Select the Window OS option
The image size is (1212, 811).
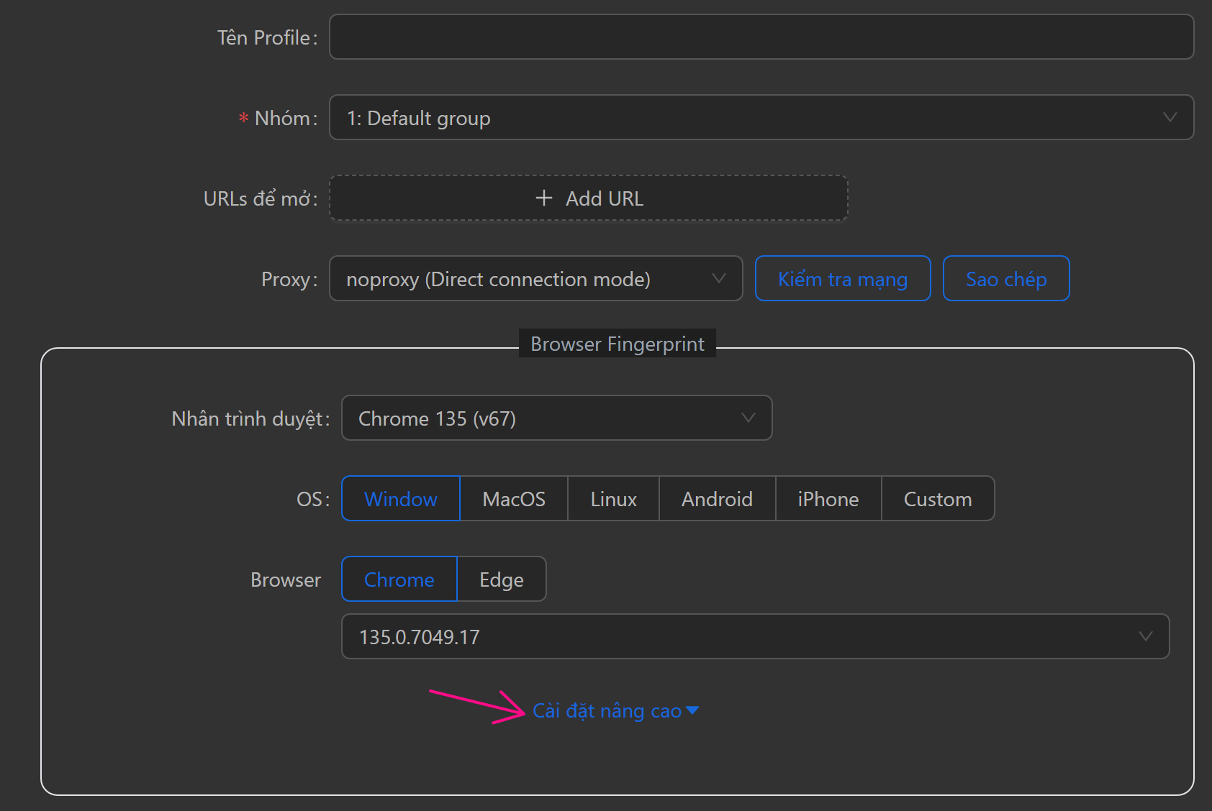400,499
